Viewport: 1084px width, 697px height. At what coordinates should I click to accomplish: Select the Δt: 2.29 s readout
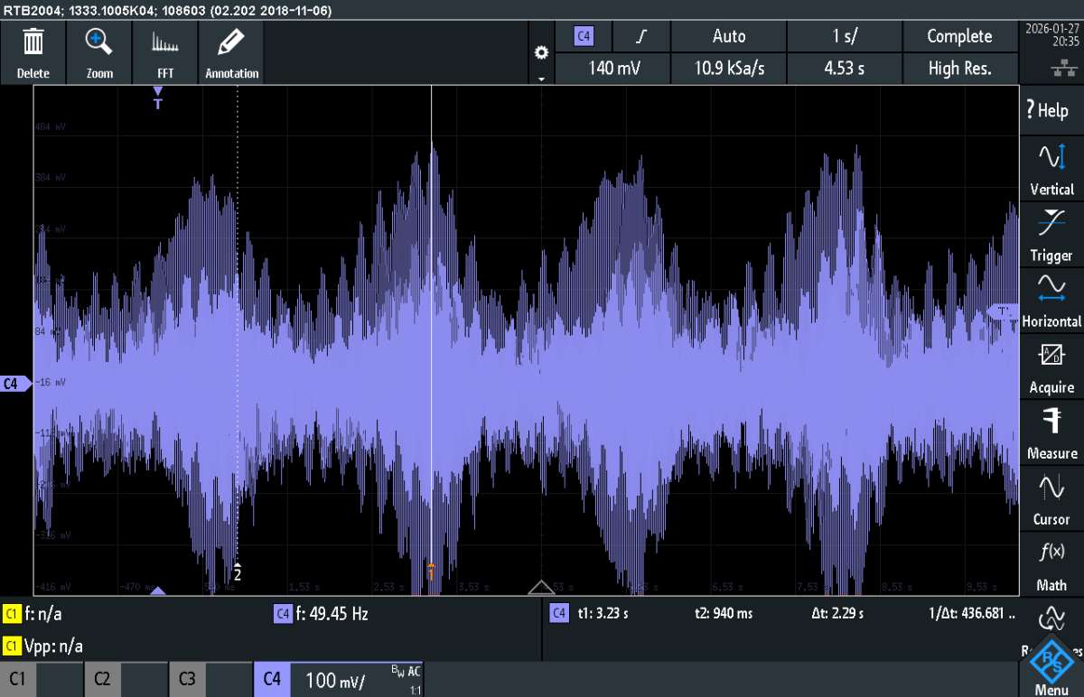[x=837, y=614]
